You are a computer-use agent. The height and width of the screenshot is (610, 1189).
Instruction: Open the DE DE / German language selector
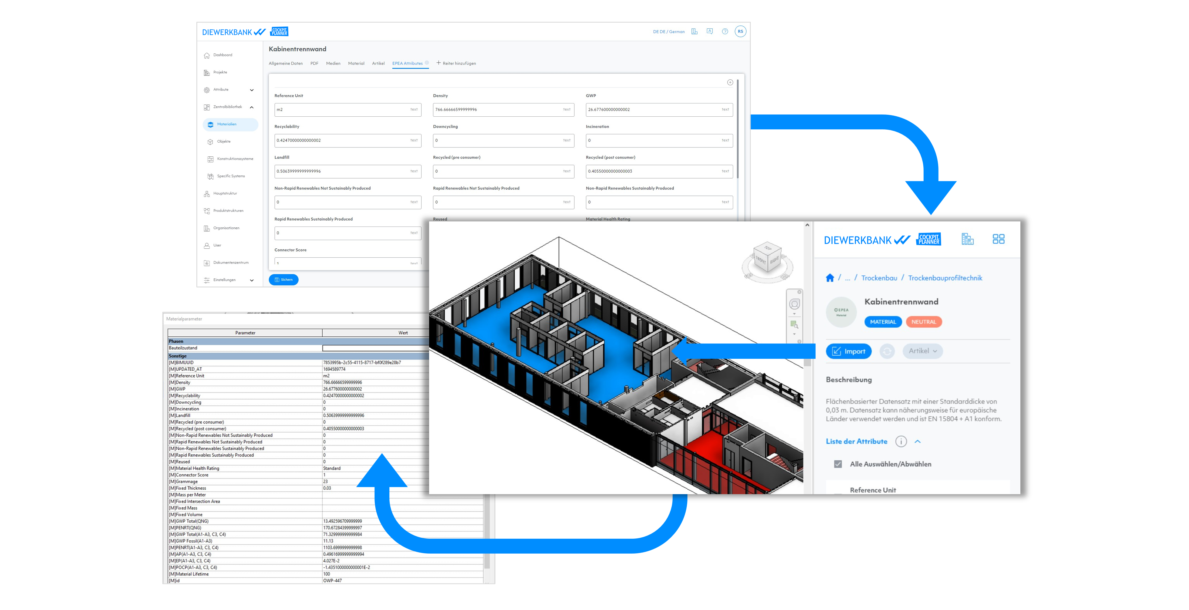[x=668, y=32]
